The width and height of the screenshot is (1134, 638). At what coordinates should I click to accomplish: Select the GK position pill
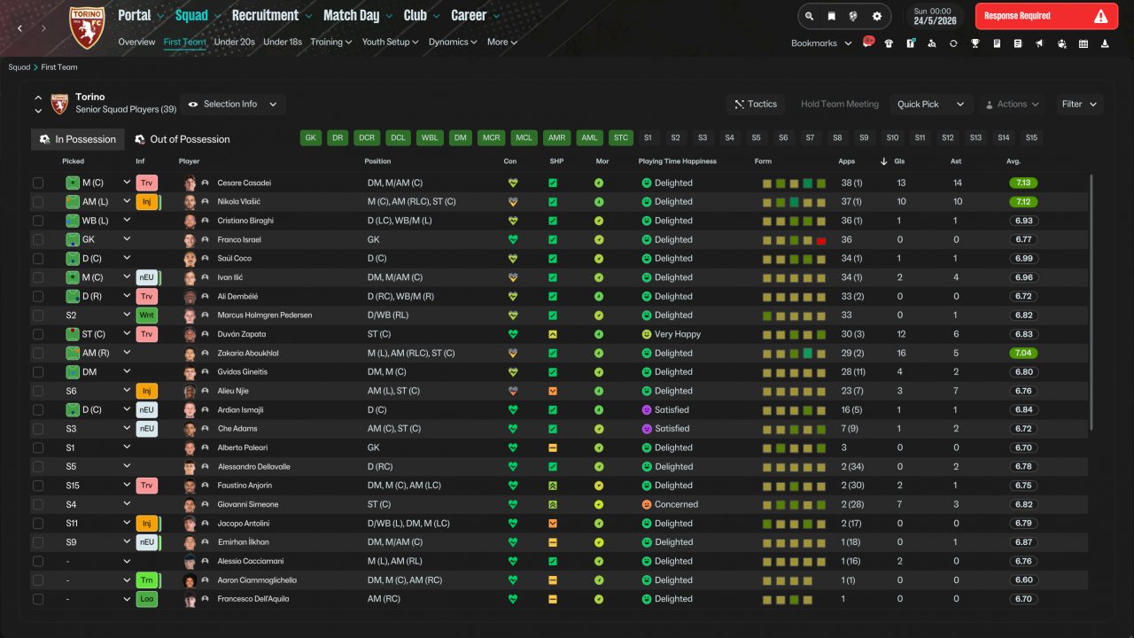(x=311, y=137)
